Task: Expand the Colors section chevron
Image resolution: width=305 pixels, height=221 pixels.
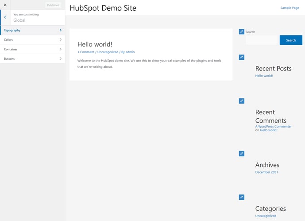Action: pyautogui.click(x=61, y=40)
